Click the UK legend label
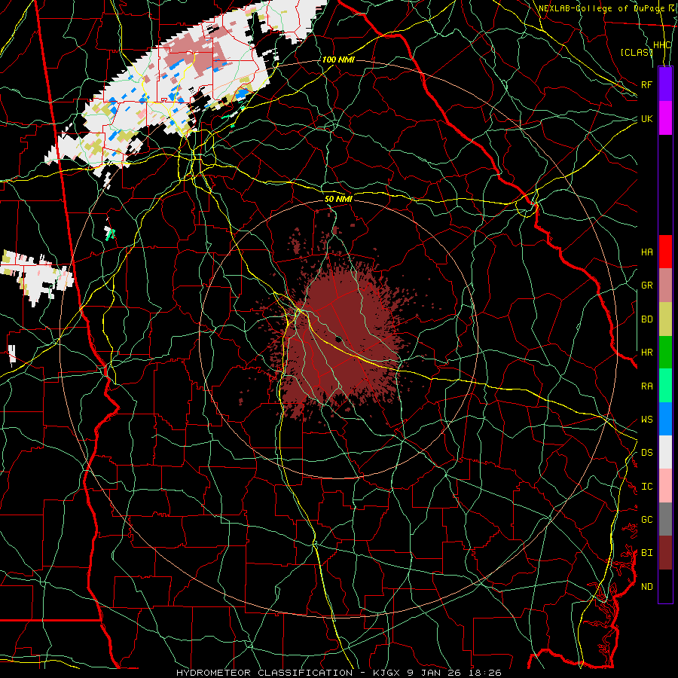Screen dimensions: 678x678 [646, 118]
